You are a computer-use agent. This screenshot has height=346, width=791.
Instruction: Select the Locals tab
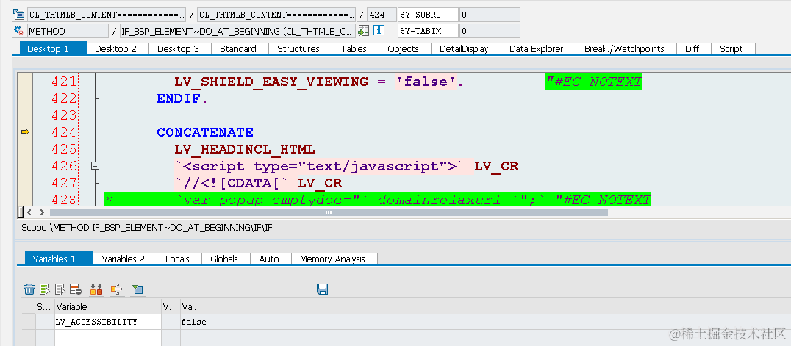pos(179,259)
